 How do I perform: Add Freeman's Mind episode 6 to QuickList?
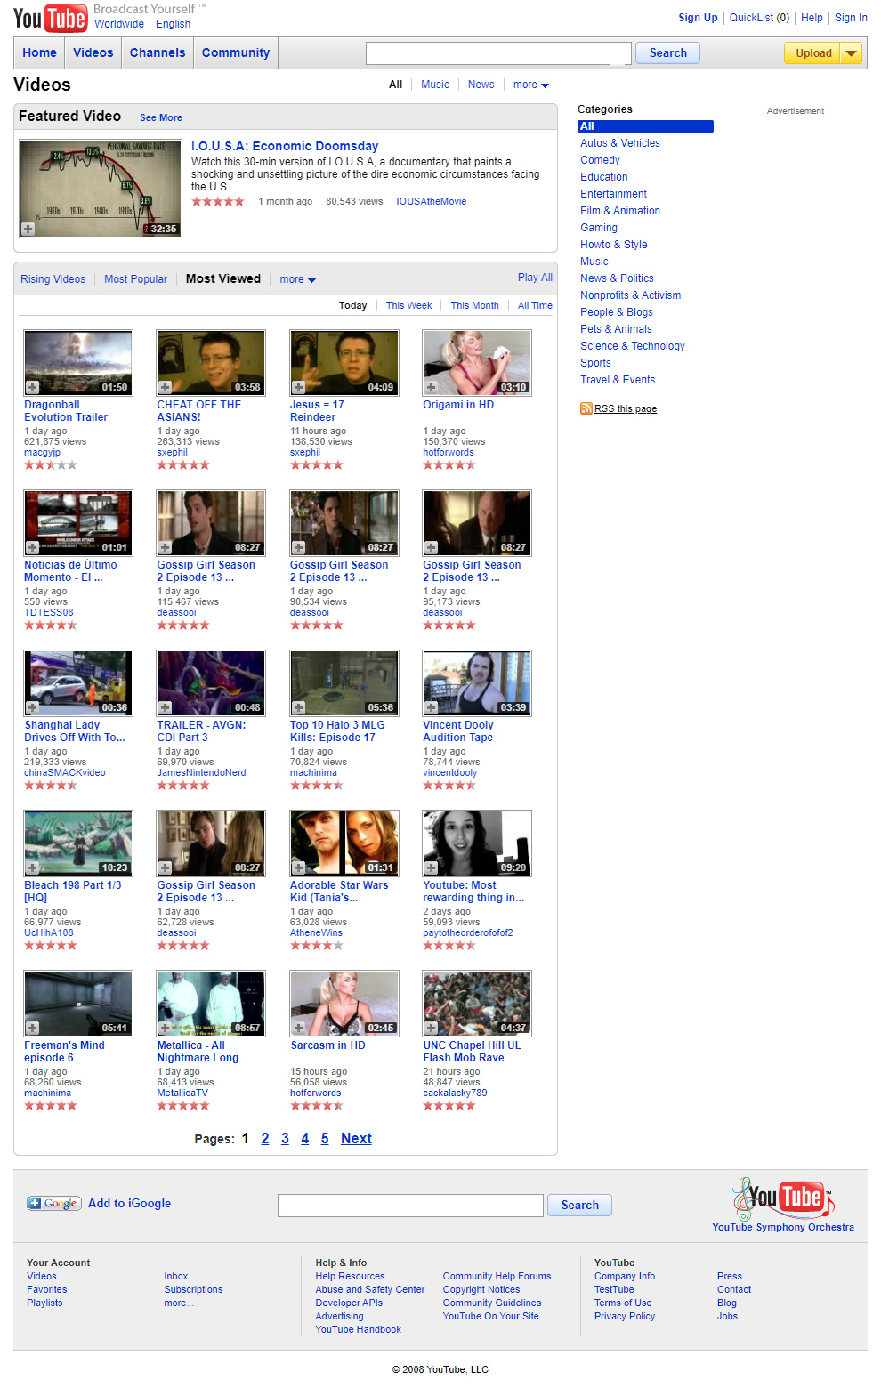click(32, 1028)
